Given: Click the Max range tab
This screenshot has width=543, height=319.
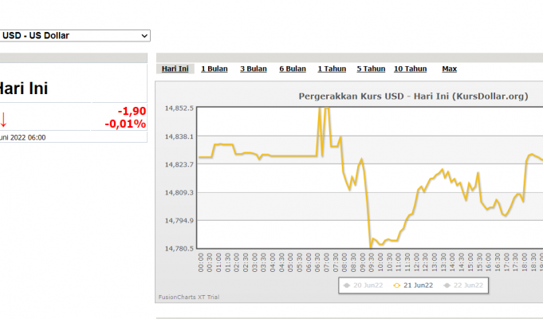Looking at the screenshot, I should (449, 69).
